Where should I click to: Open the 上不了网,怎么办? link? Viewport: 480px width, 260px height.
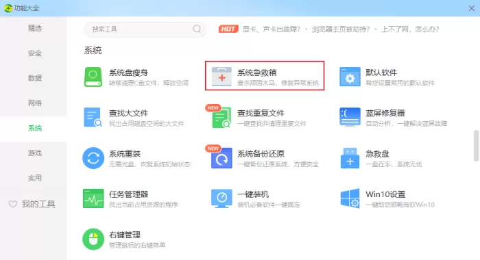click(x=410, y=29)
